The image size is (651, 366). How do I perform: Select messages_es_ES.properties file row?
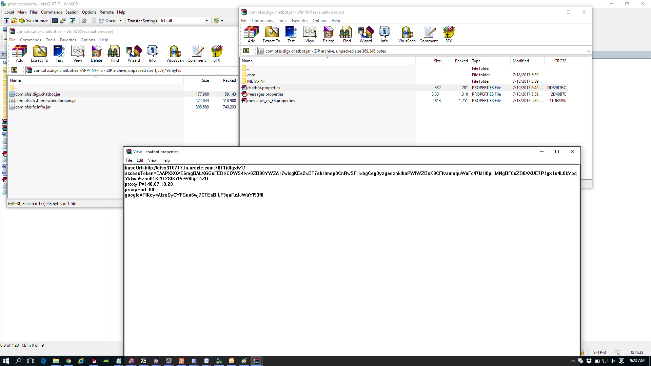[404, 101]
